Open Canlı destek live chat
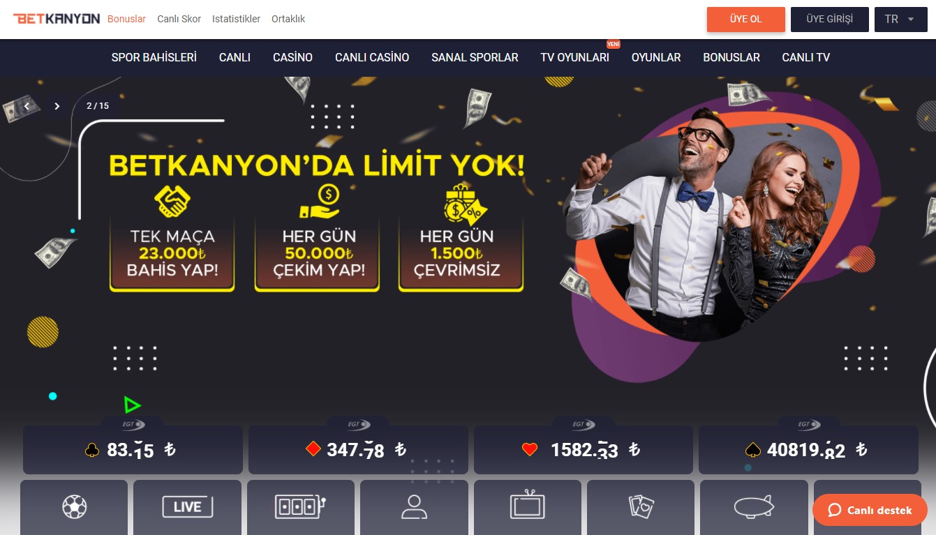Viewport: 936px width, 535px height. (x=870, y=510)
